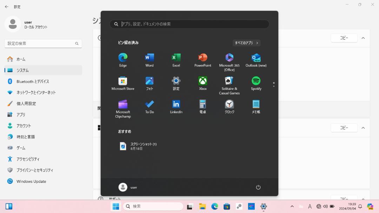Launch the クロック app
This screenshot has height=213, width=379.
coord(229,107)
